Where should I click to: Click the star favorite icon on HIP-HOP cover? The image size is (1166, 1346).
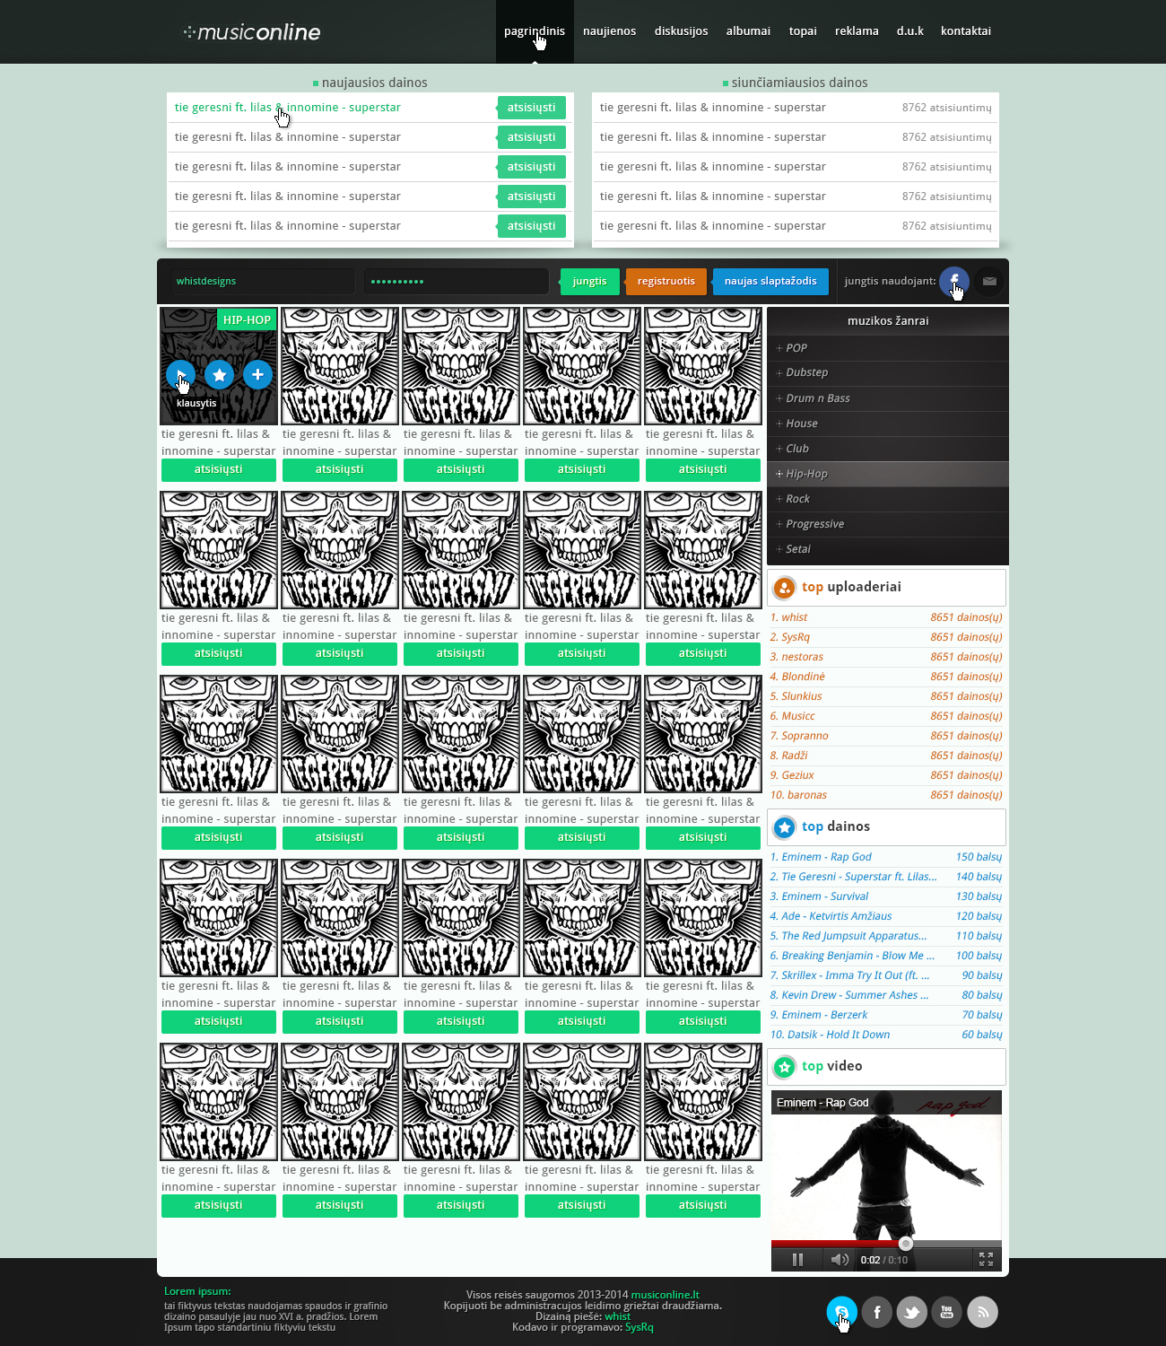click(x=219, y=374)
